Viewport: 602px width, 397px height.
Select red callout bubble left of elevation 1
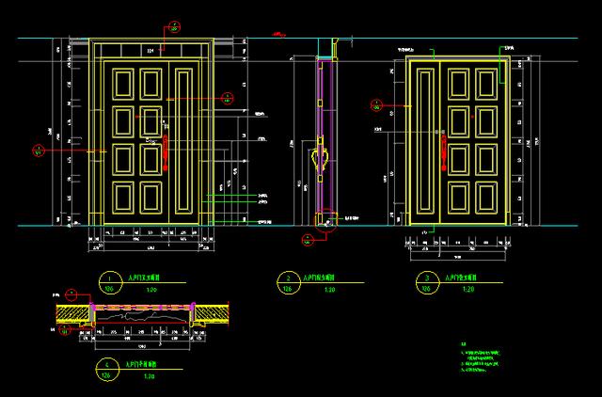(39, 151)
